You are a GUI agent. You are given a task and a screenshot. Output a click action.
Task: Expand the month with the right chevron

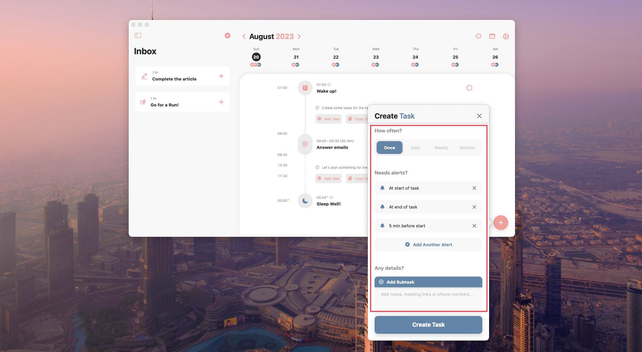click(x=299, y=36)
